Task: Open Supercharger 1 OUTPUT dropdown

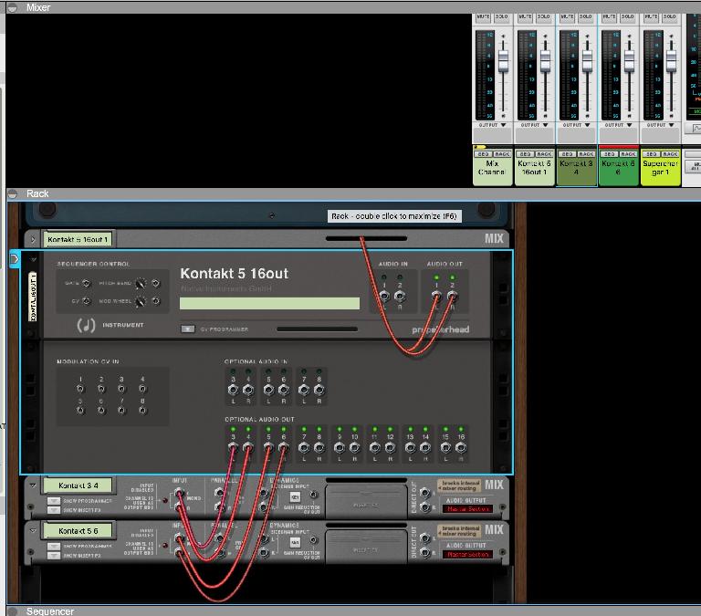Action: pyautogui.click(x=660, y=125)
